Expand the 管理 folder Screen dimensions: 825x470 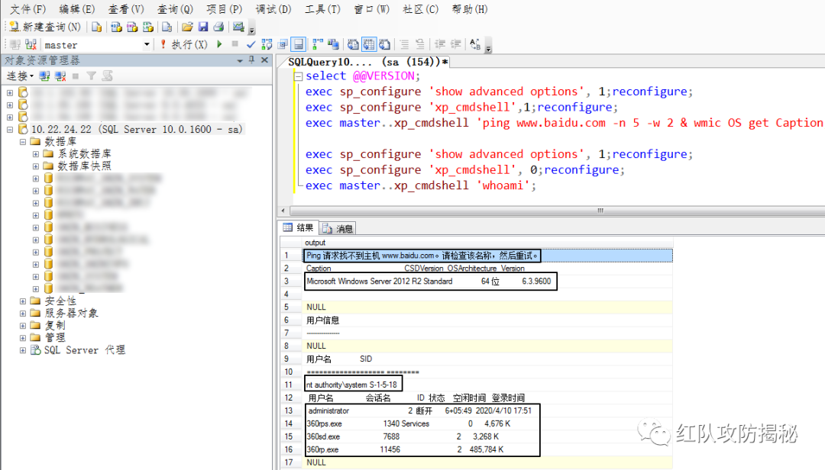(x=23, y=337)
